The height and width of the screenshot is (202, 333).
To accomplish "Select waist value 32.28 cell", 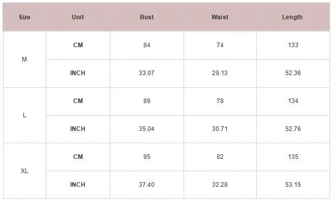I will click(x=220, y=185).
